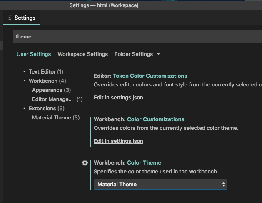The height and width of the screenshot is (203, 262).
Task: Switch to Folder Settings tab
Action: 134,54
